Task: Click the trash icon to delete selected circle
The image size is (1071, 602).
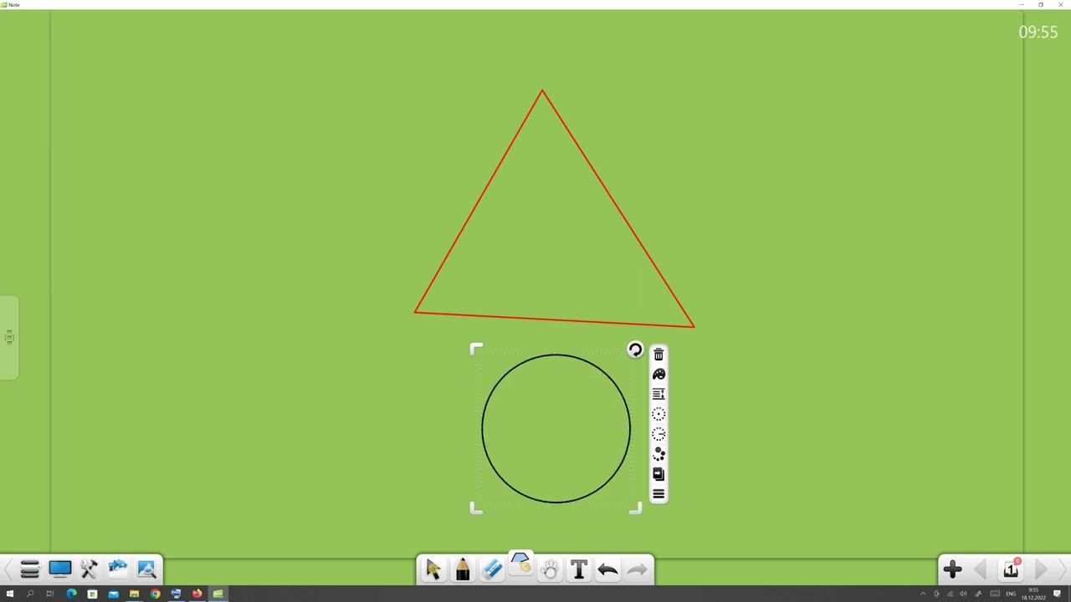Action: 658,355
